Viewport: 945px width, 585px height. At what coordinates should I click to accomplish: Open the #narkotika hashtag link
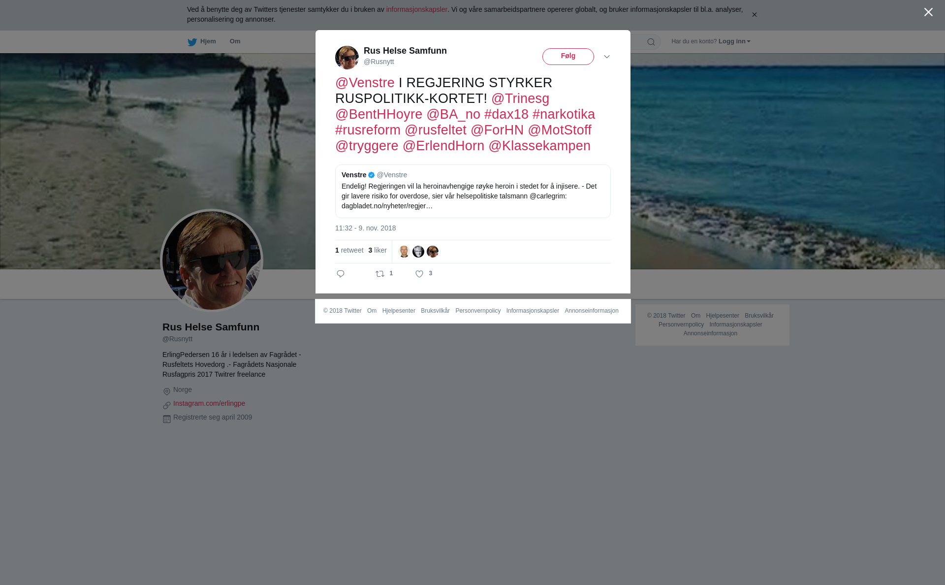[x=564, y=114]
